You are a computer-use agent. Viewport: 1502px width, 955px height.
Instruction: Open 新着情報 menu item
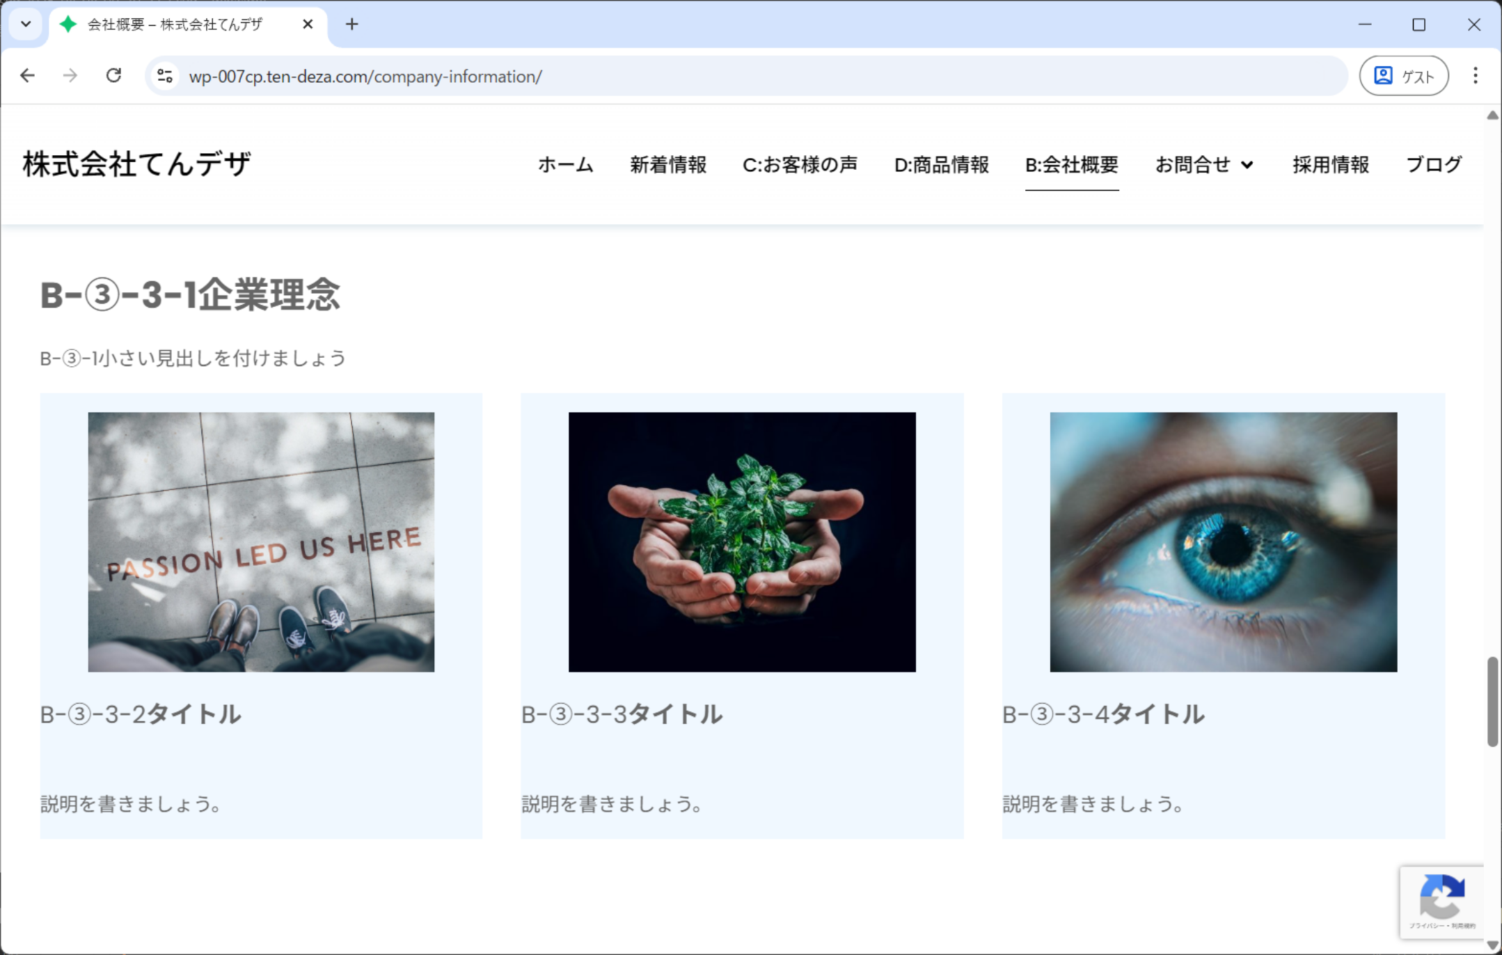[x=667, y=165]
